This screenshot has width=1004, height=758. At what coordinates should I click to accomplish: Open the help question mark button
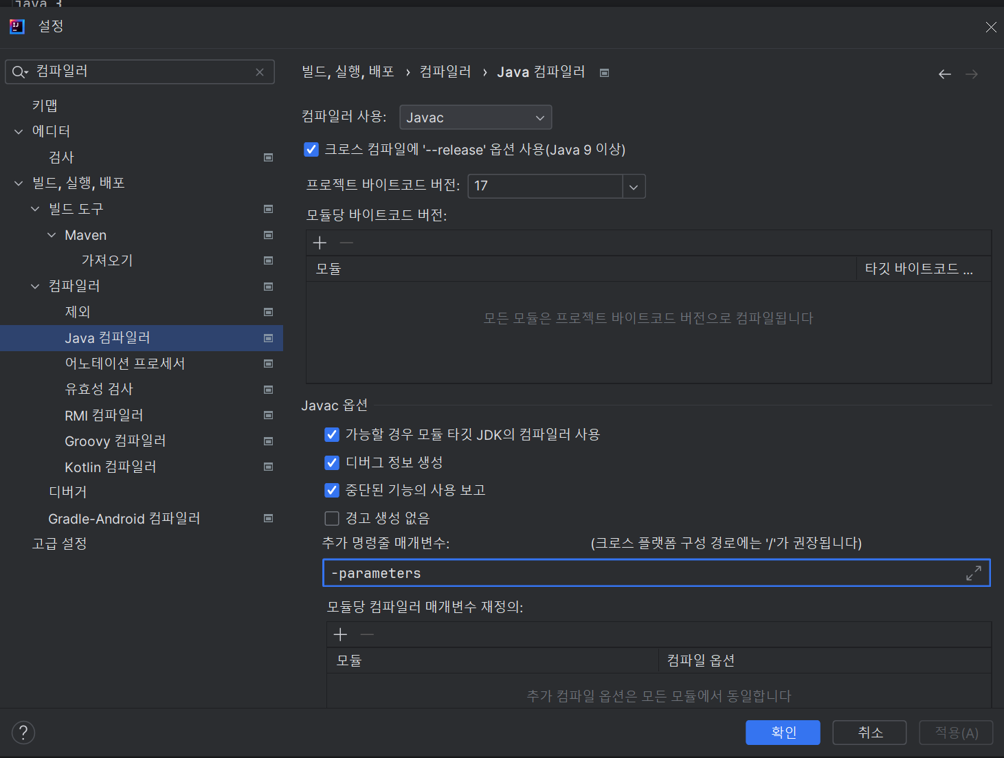pos(23,733)
